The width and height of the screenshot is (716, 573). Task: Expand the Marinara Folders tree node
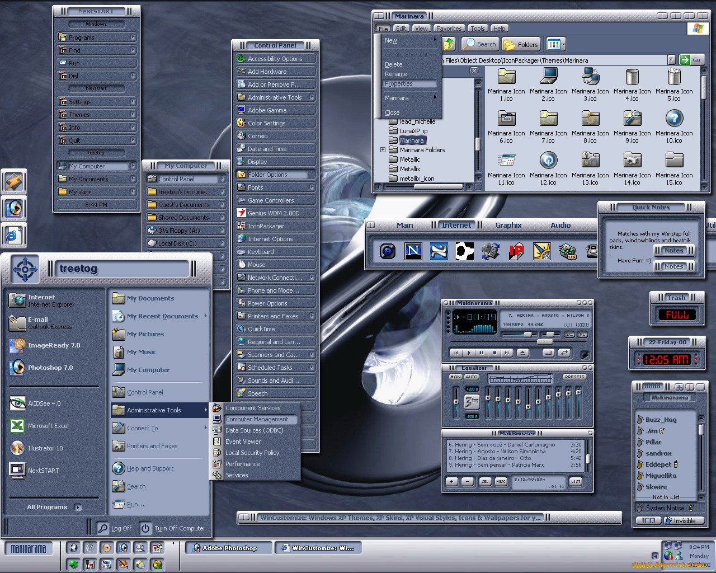coord(383,150)
